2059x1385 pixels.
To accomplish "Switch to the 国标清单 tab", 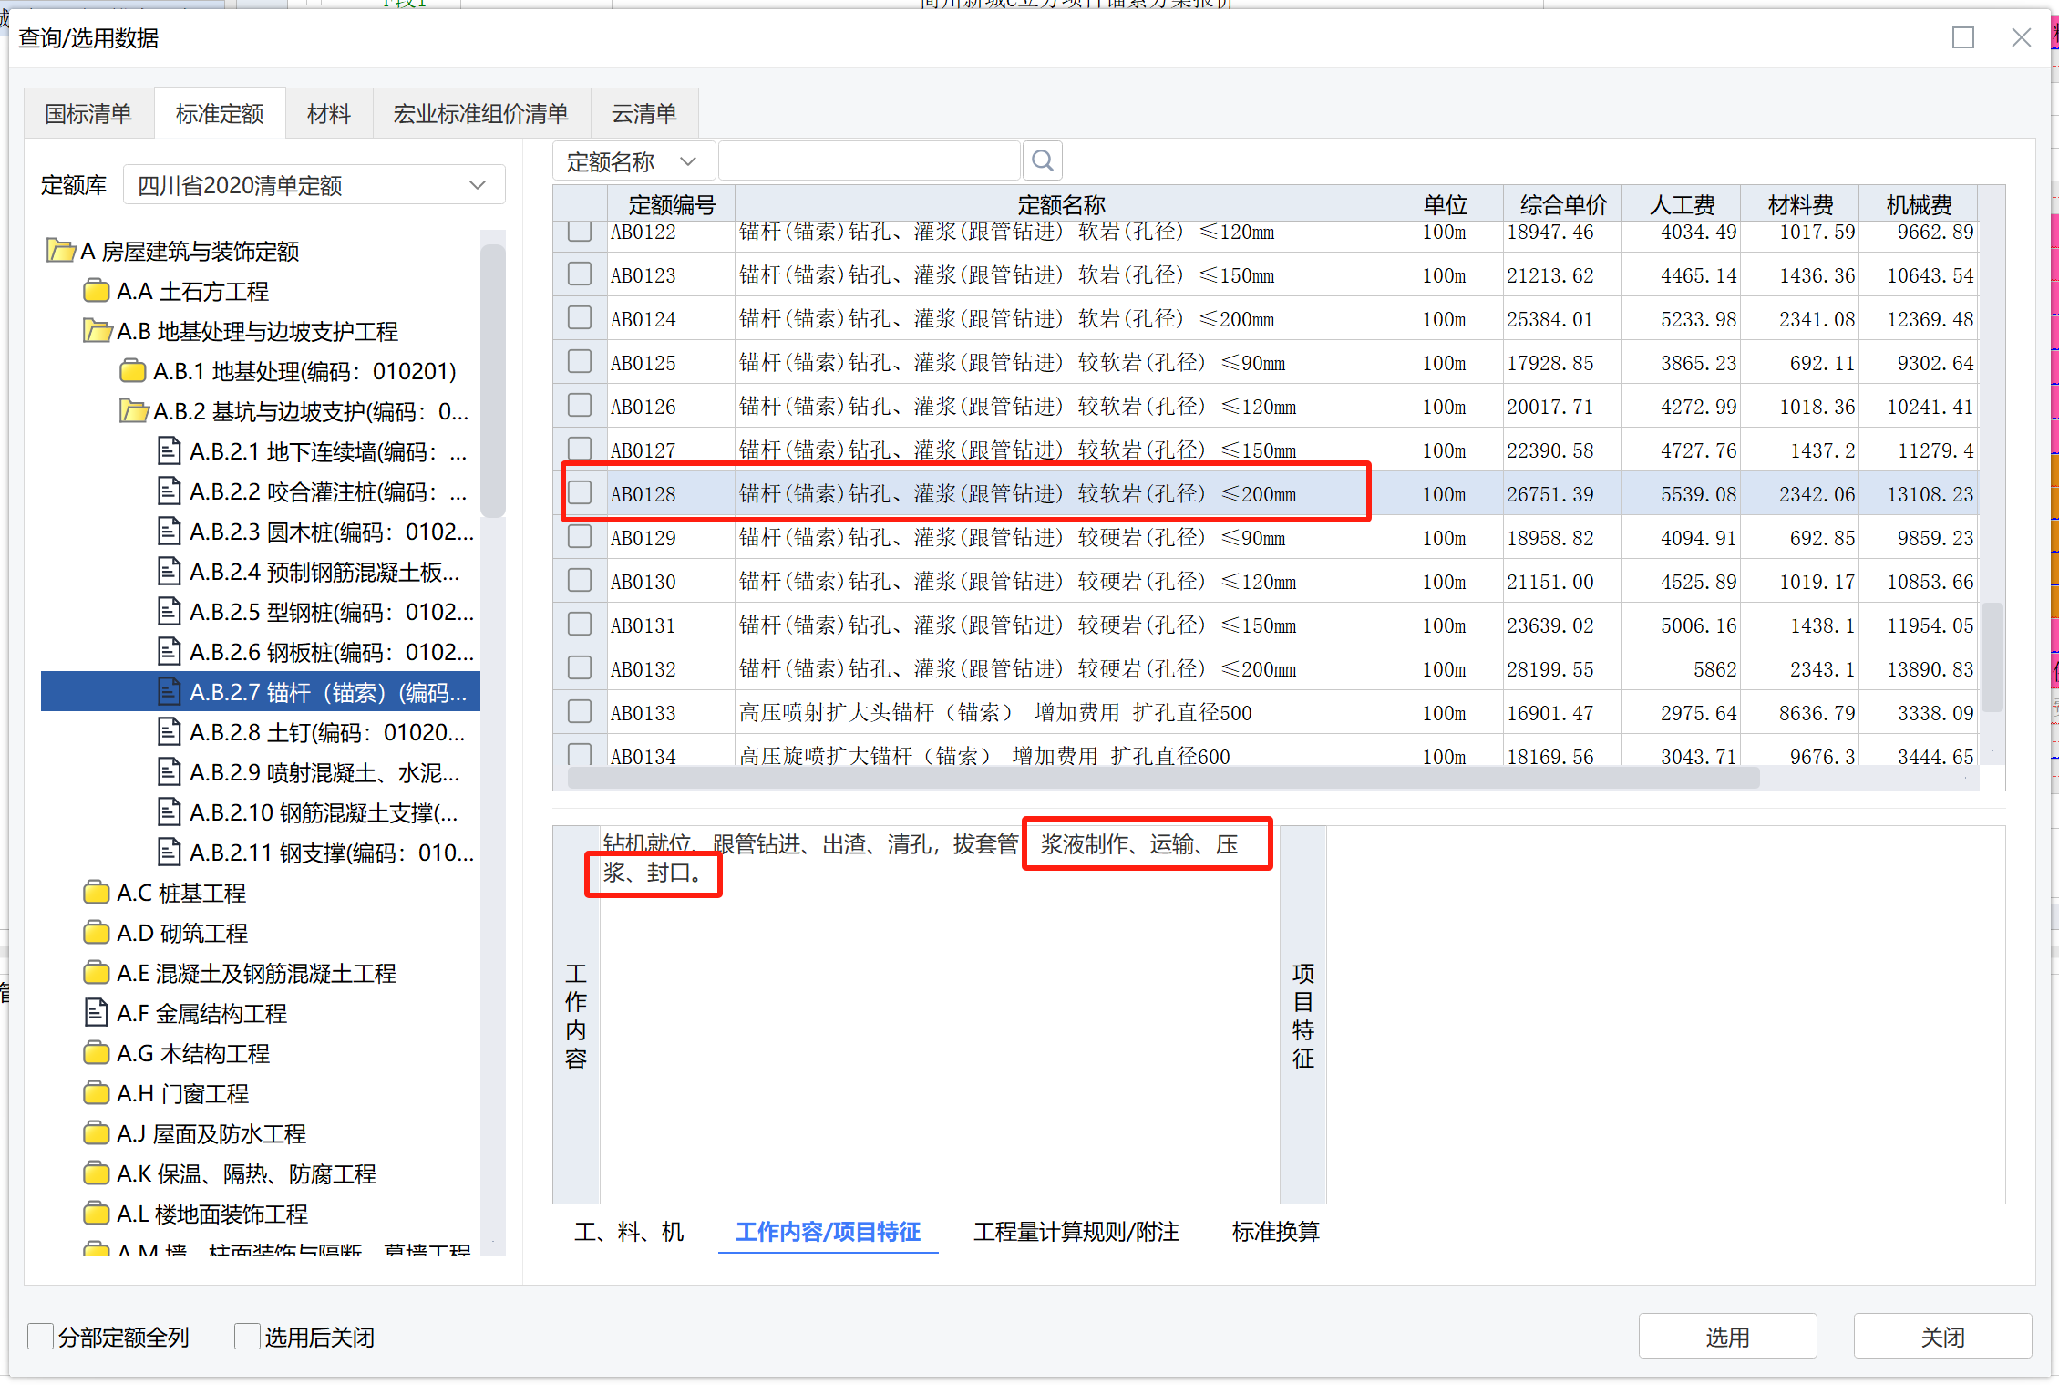I will tap(88, 114).
